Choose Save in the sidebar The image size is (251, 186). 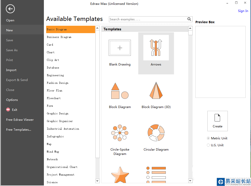click(10, 40)
